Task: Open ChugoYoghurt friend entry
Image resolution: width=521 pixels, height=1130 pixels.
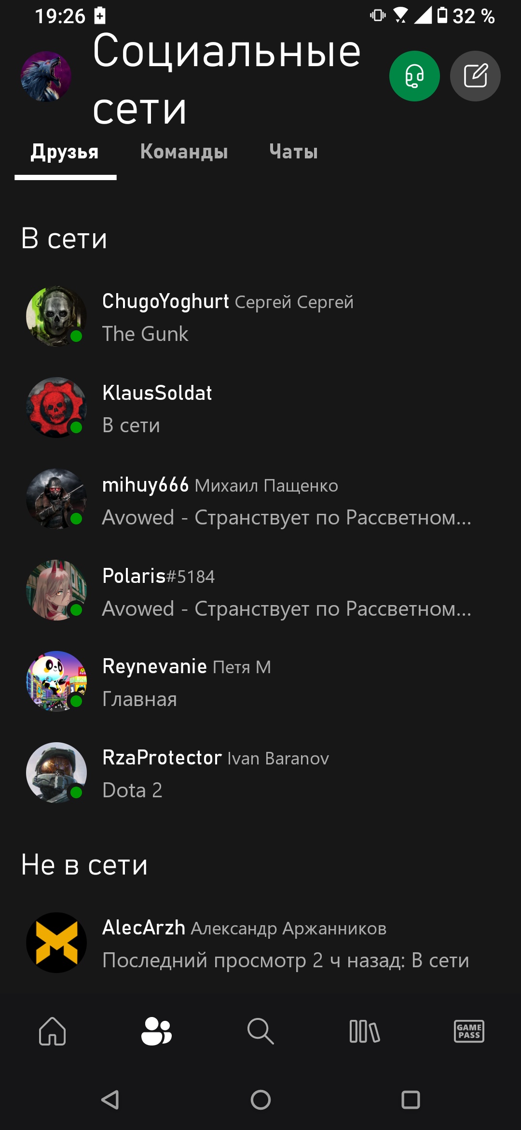Action: (260, 317)
